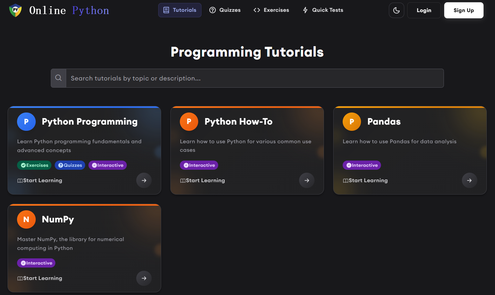Click the Quizzes badge on Python Programming card
The height and width of the screenshot is (295, 495).
pos(70,165)
